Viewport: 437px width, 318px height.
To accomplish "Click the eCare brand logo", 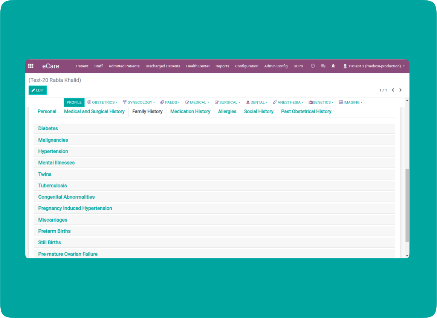I will coord(50,66).
